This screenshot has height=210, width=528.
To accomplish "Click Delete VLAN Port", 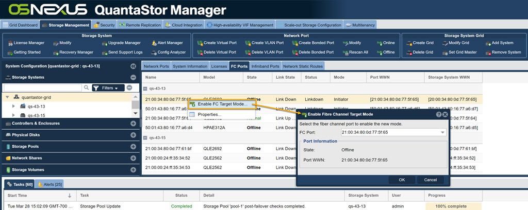I will [x=265, y=52].
